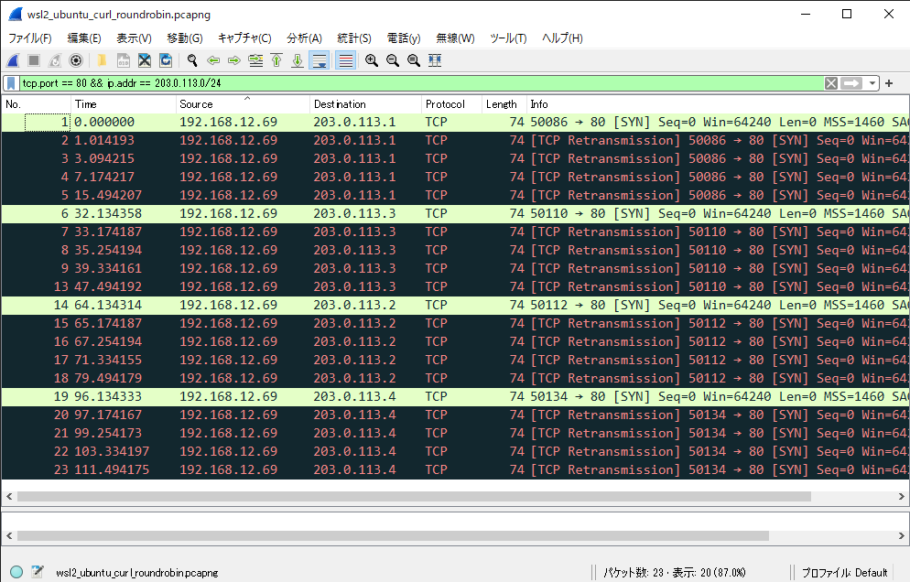Select retransmission packet 13 at 47.494192
Image resolution: width=910 pixels, height=582 pixels.
455,286
